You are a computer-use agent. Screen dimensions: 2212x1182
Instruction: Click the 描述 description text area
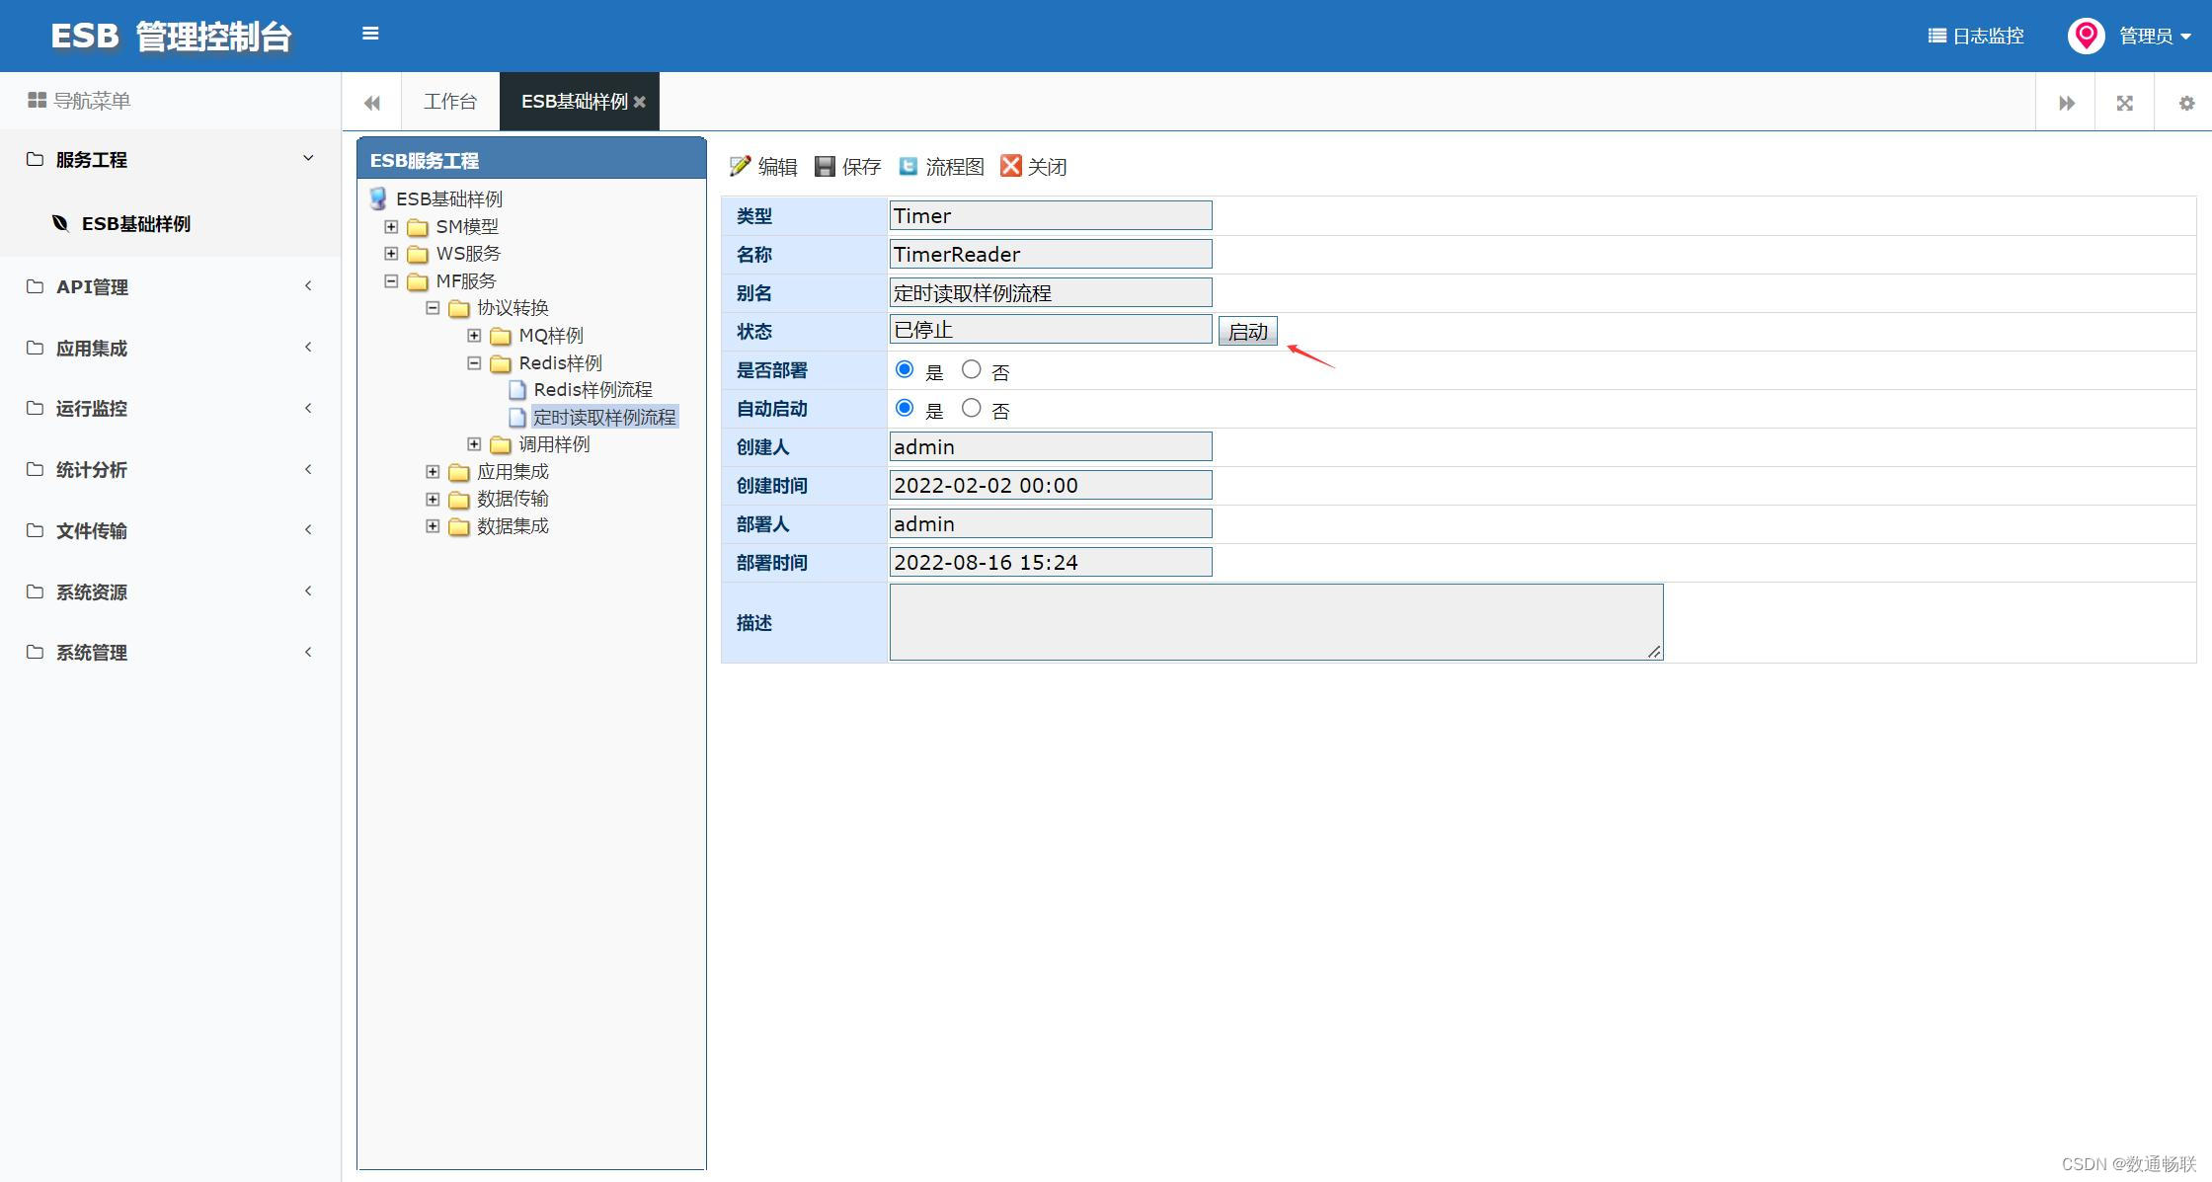click(x=1276, y=622)
